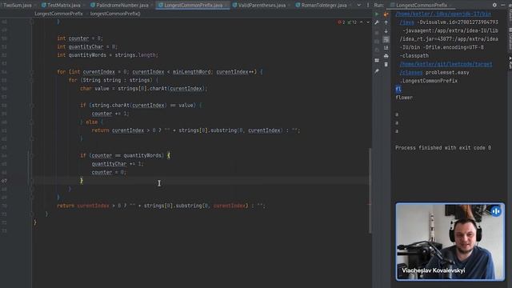The width and height of the screenshot is (512, 288).
Task: Click the editor vertical scrollbar
Action: pyautogui.click(x=370, y=190)
